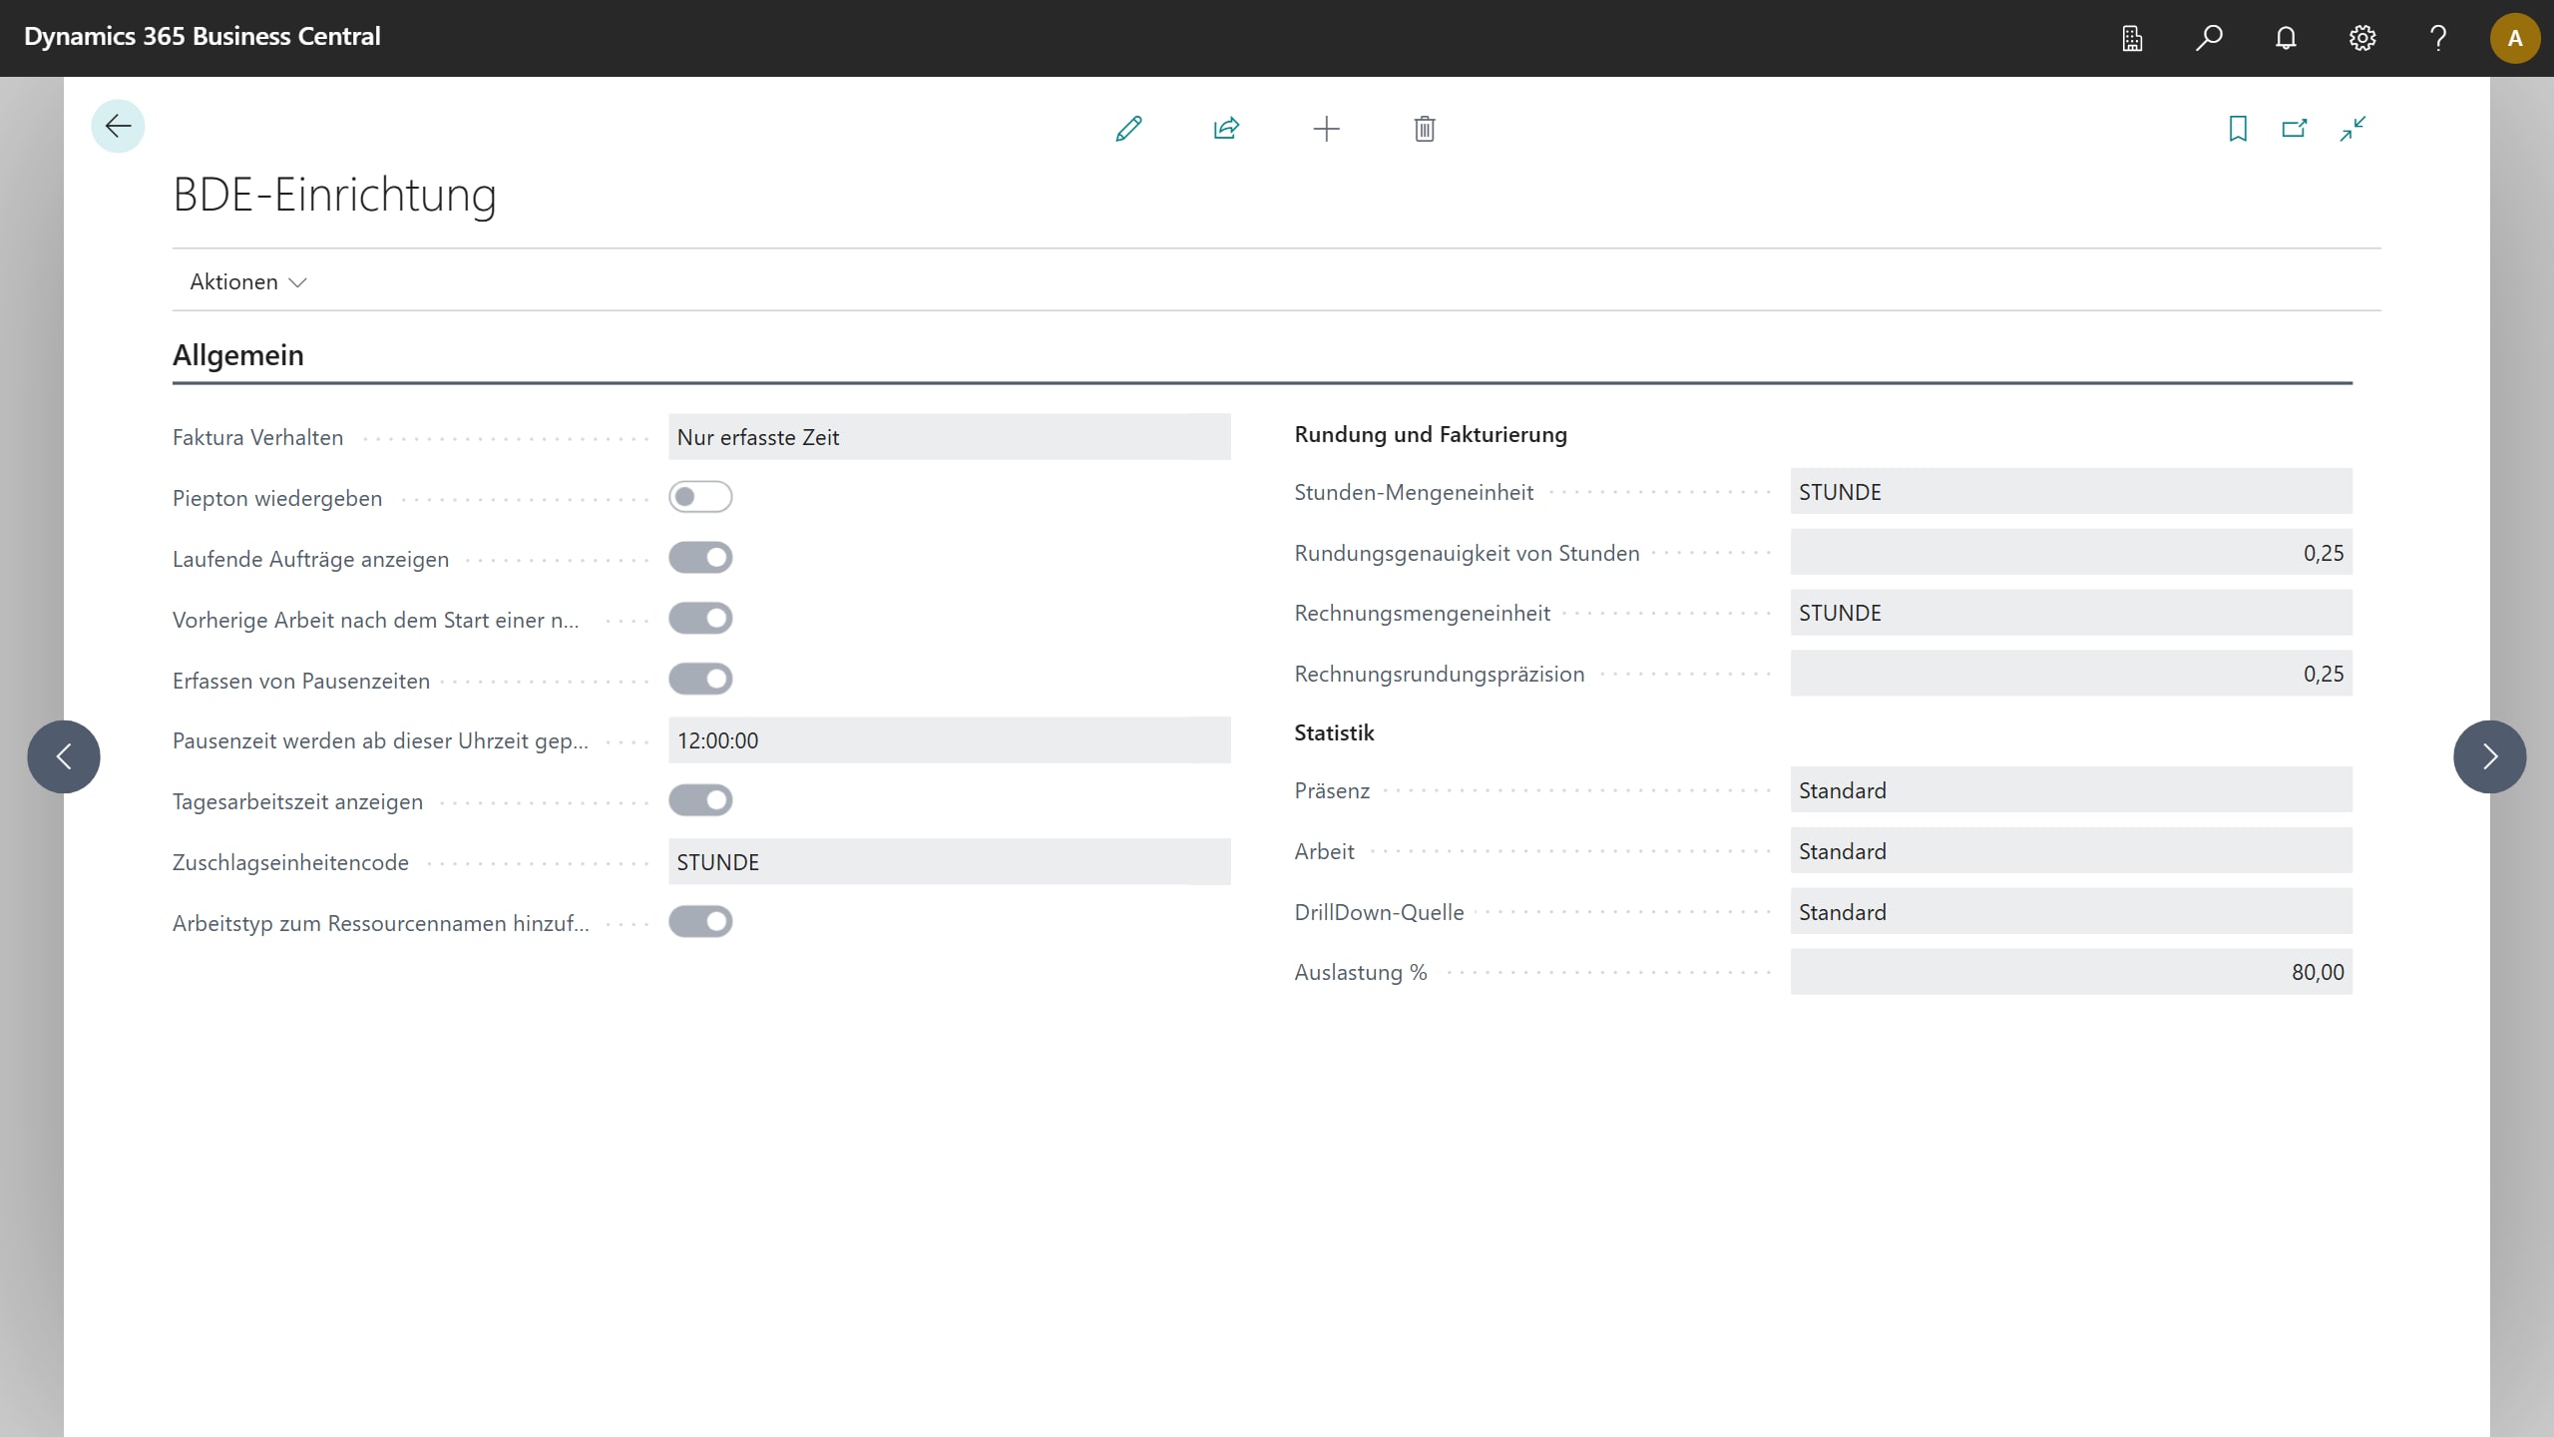Go back using the arrow button
The height and width of the screenshot is (1437, 2554).
click(118, 127)
